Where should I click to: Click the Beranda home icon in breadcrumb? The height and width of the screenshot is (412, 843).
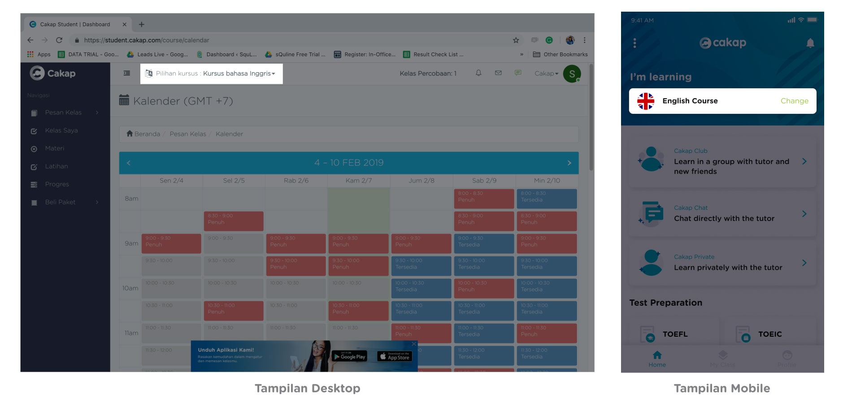coord(130,134)
